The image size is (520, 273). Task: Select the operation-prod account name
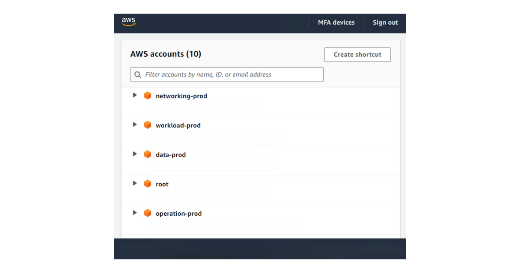point(179,214)
